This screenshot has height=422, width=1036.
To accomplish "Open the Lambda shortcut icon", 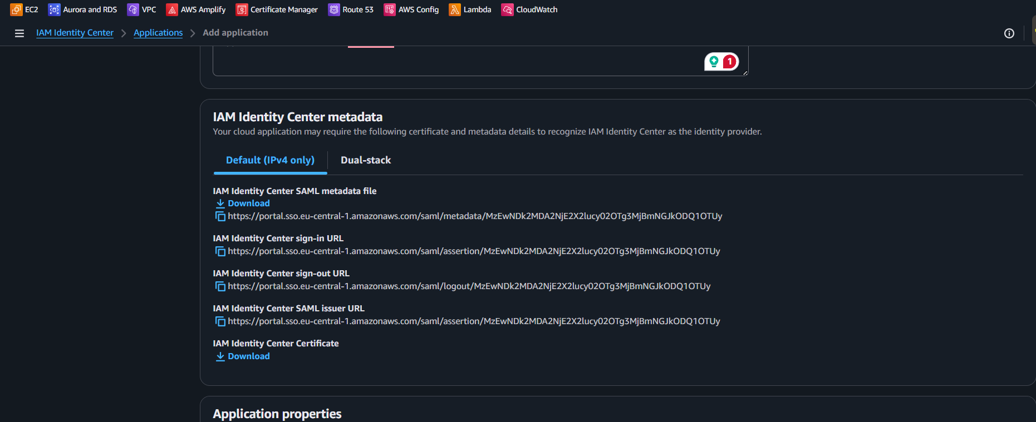I will (x=455, y=9).
